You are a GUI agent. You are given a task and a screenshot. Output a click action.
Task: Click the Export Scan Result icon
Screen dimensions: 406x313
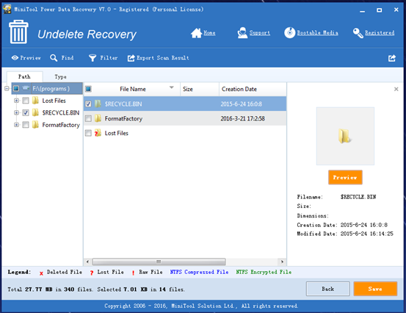[x=131, y=58]
